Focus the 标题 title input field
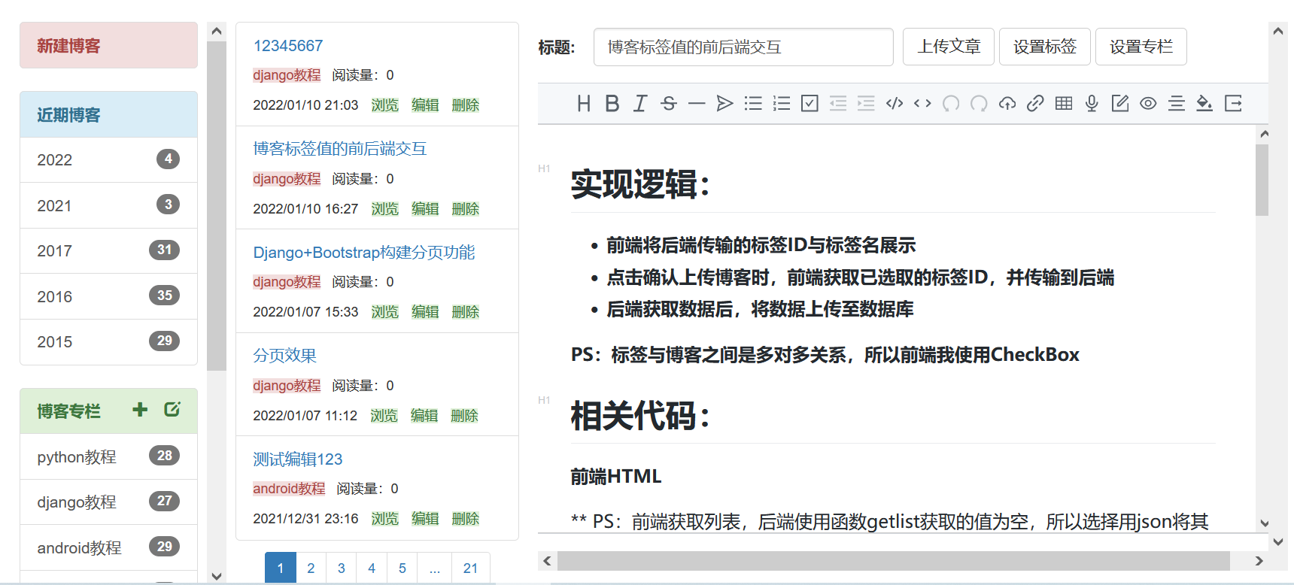Viewport: 1294px width, 585px height. pos(743,47)
